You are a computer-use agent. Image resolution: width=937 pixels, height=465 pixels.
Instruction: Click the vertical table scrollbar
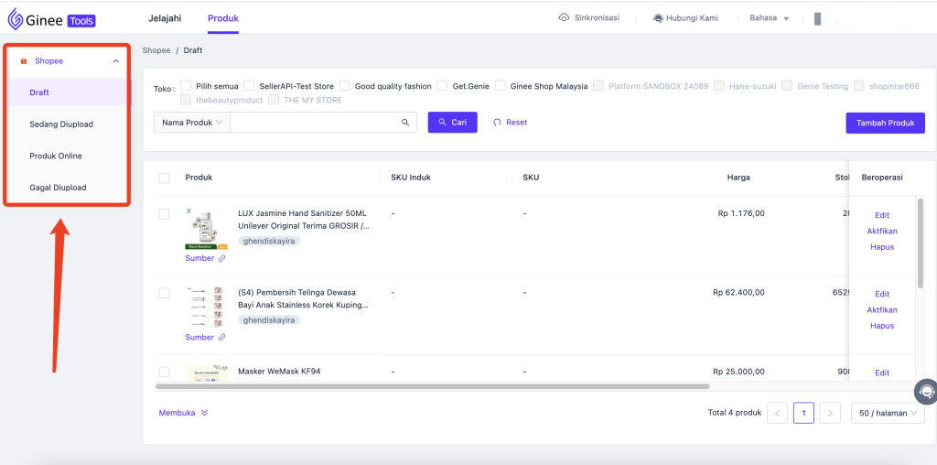pos(921,243)
